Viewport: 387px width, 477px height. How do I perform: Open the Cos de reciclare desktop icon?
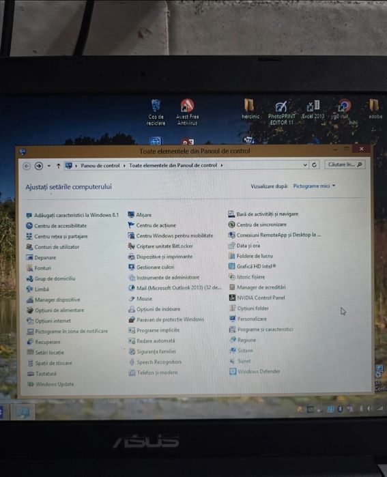[x=156, y=112]
